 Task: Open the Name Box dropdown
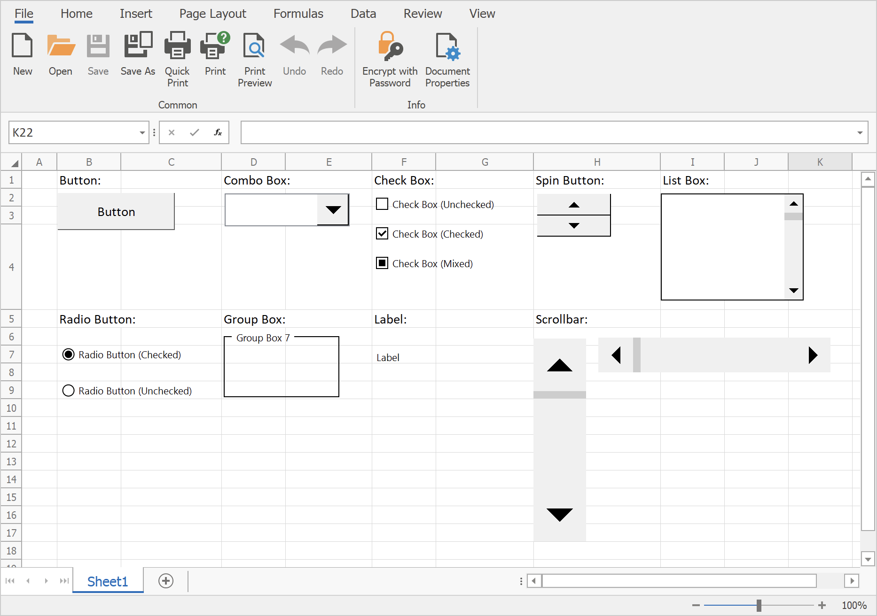coord(141,132)
